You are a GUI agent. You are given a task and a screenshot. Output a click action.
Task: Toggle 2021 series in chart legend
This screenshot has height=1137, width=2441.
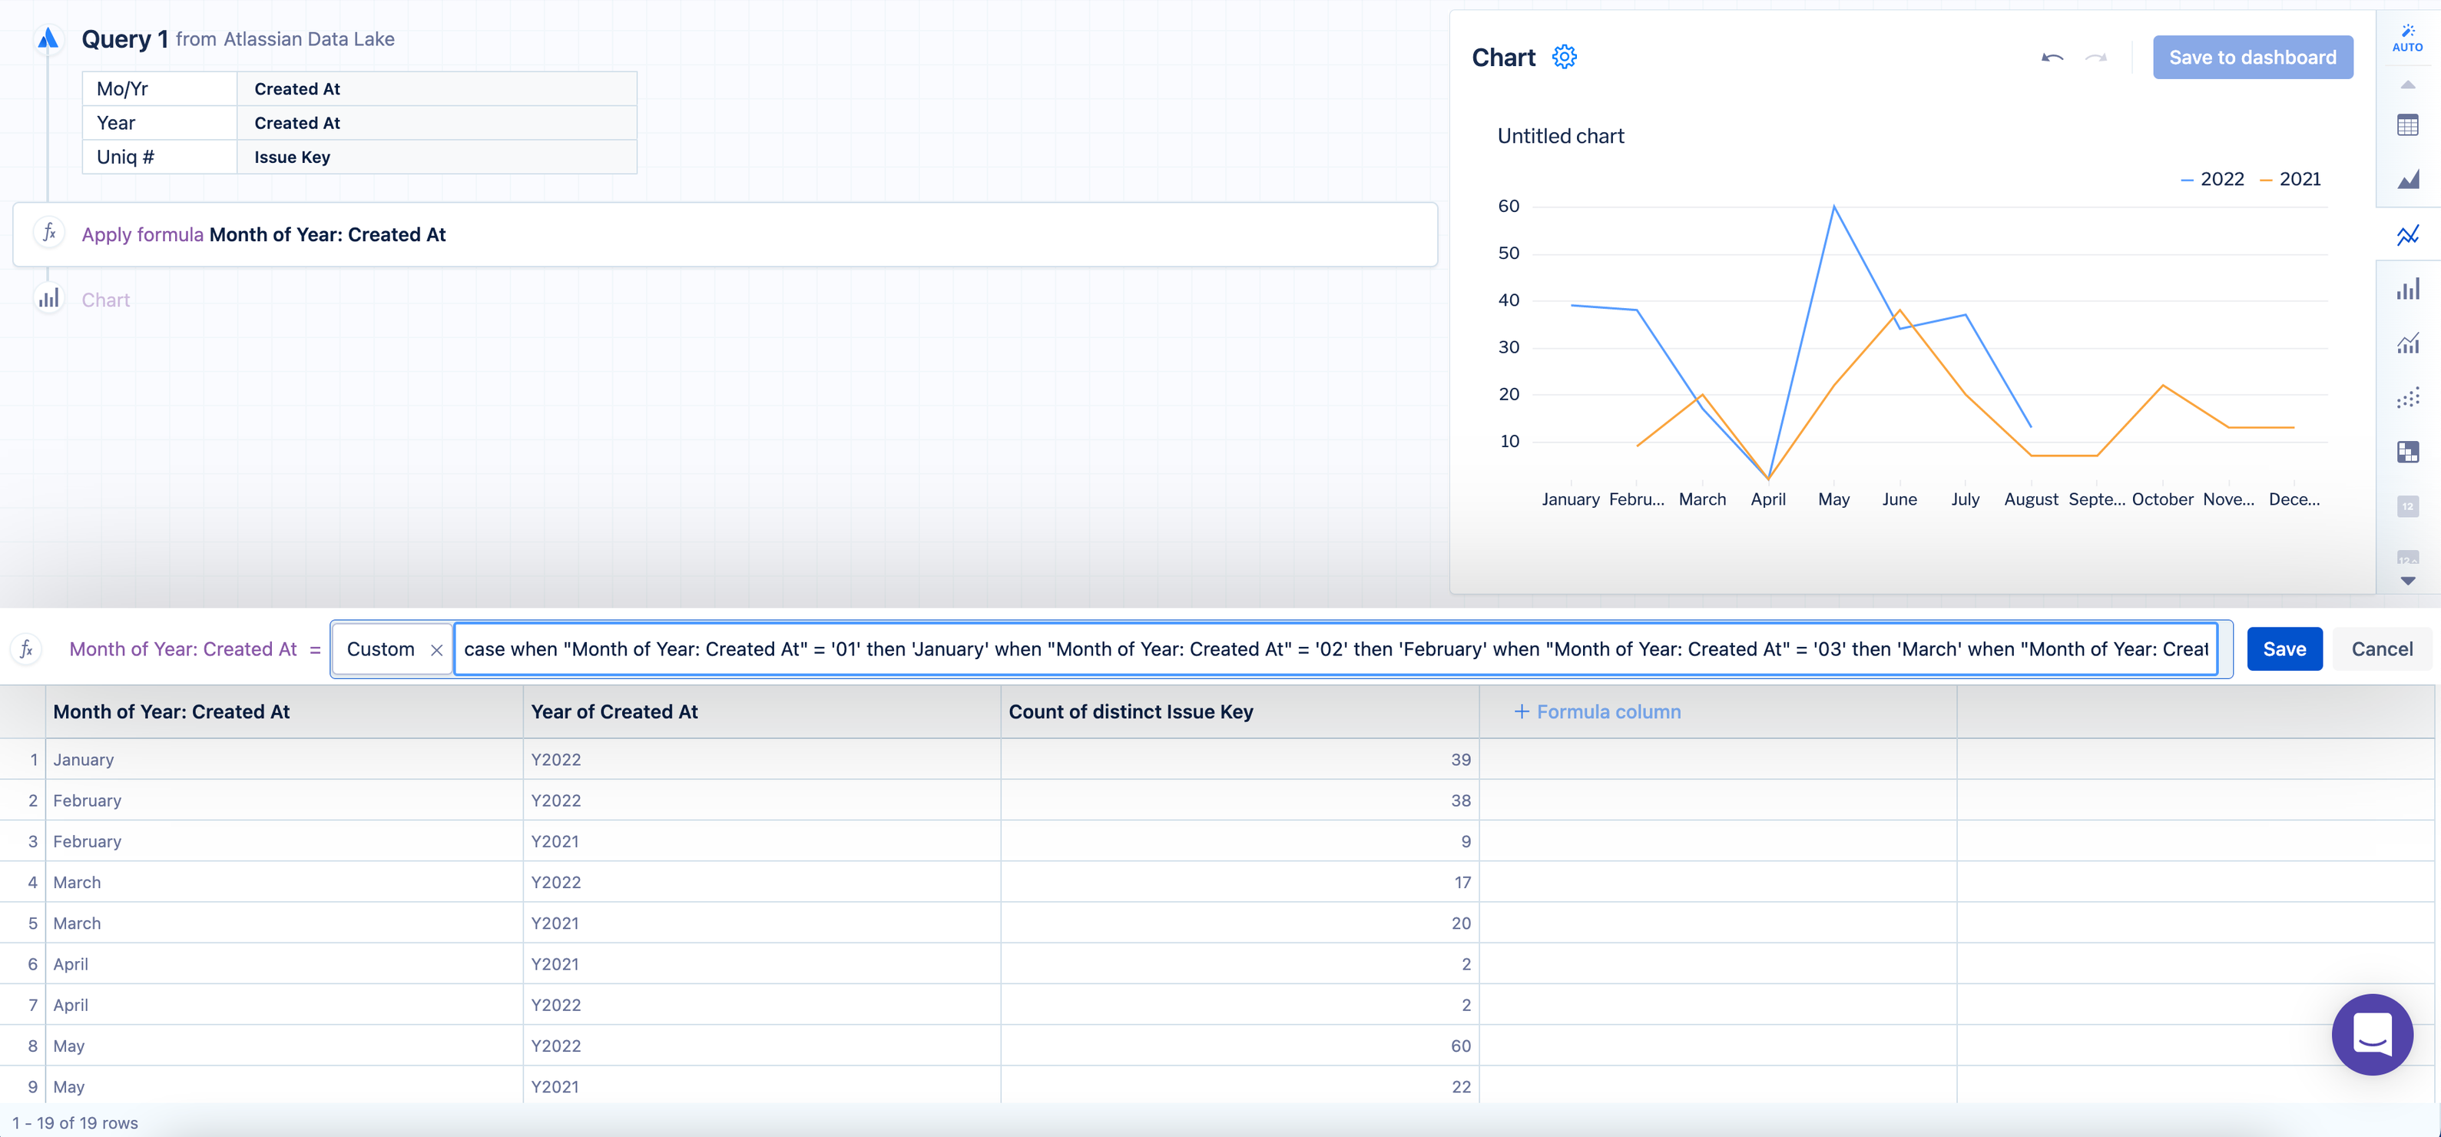[2299, 179]
